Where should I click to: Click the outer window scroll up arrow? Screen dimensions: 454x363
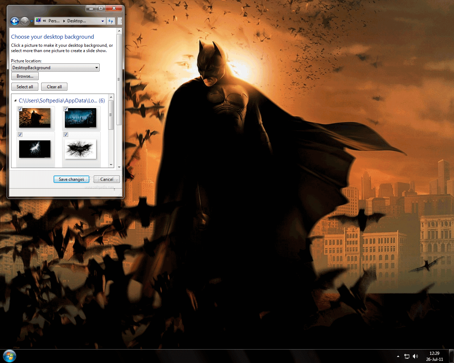coord(119,31)
